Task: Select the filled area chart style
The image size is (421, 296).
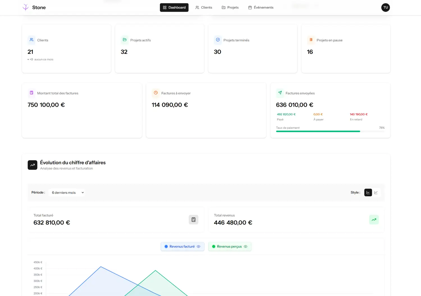Action: [x=368, y=192]
